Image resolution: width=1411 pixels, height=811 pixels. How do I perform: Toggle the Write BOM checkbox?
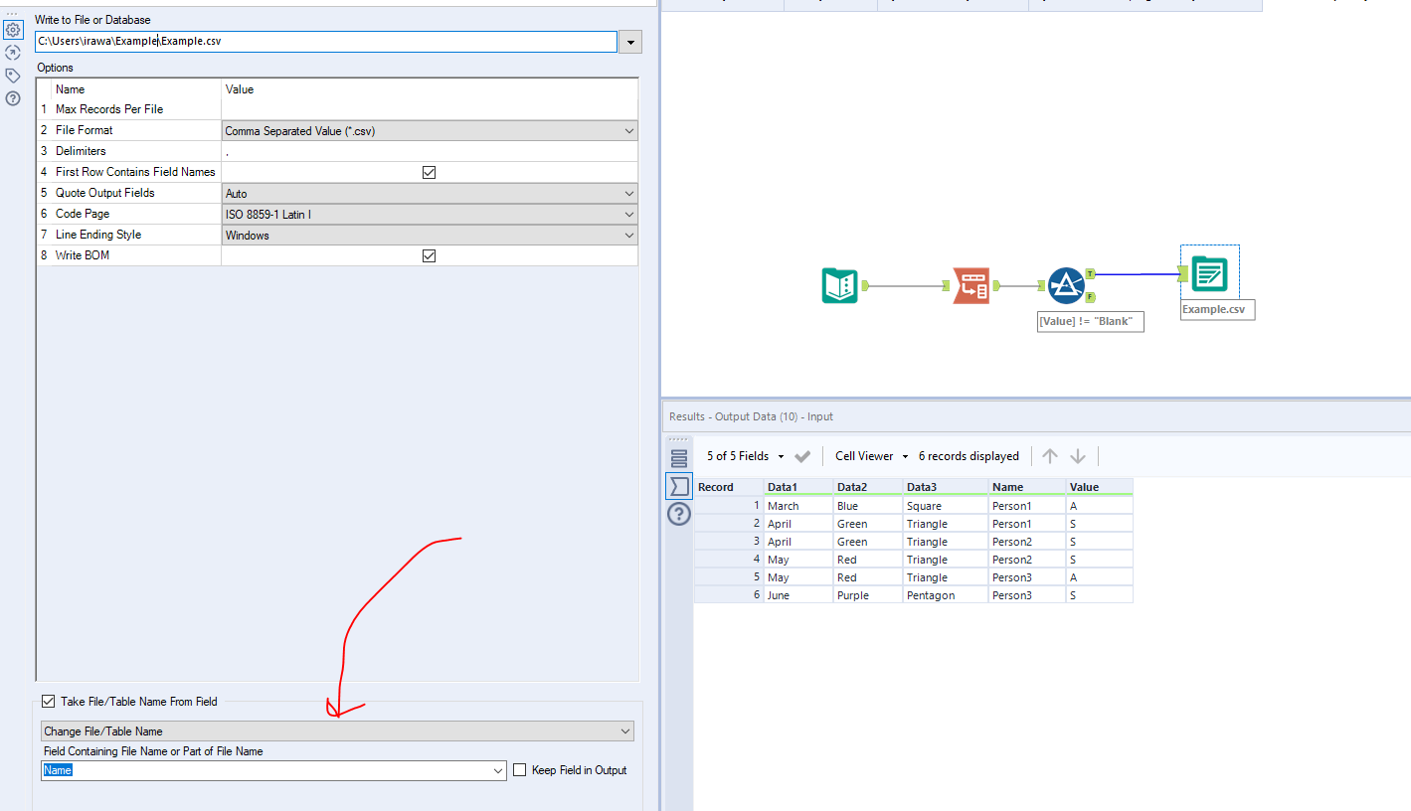pyautogui.click(x=429, y=254)
